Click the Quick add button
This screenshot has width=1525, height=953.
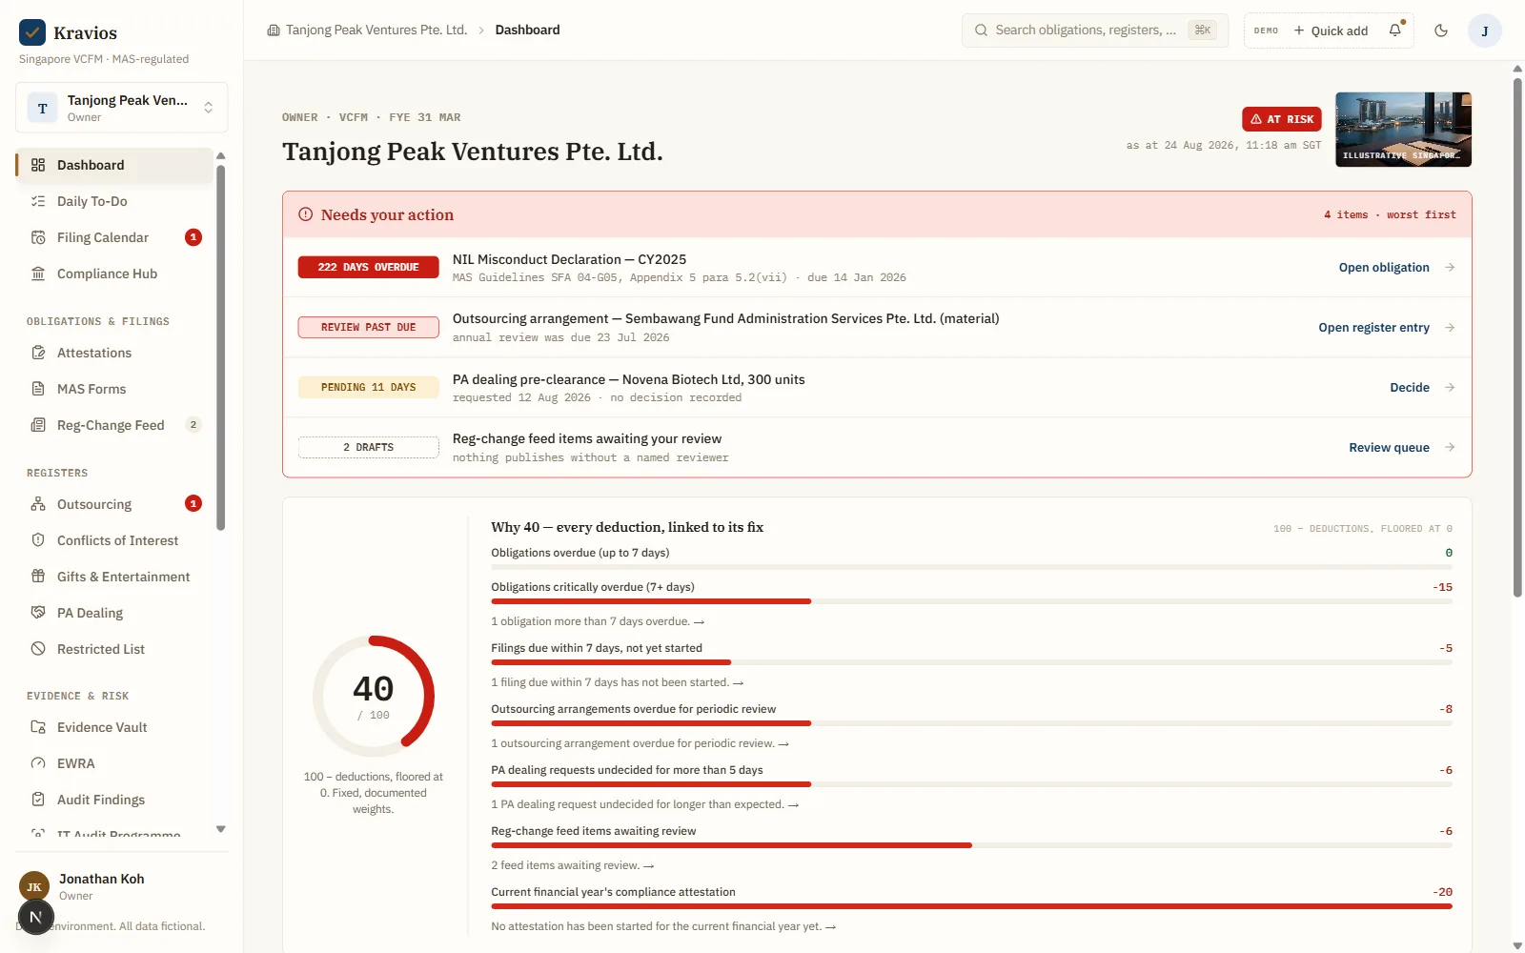click(1331, 30)
